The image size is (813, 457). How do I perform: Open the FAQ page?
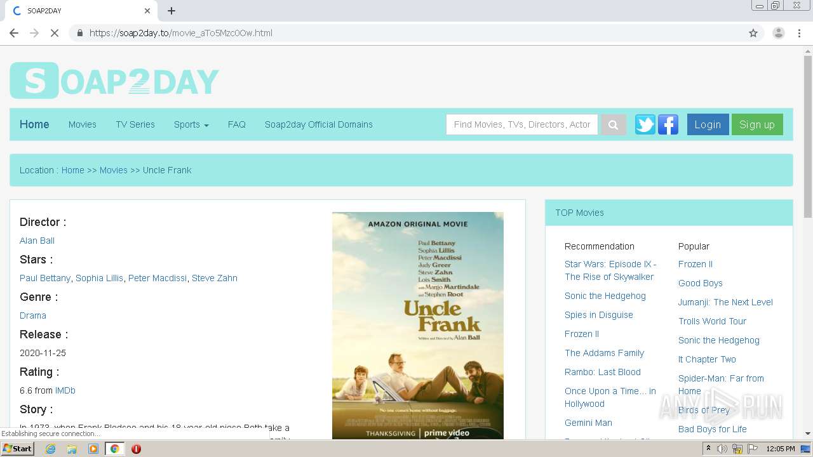(237, 124)
